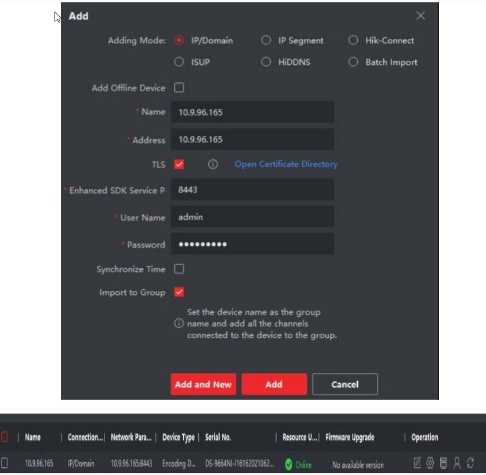Choose Batch Import adding mode

click(353, 63)
